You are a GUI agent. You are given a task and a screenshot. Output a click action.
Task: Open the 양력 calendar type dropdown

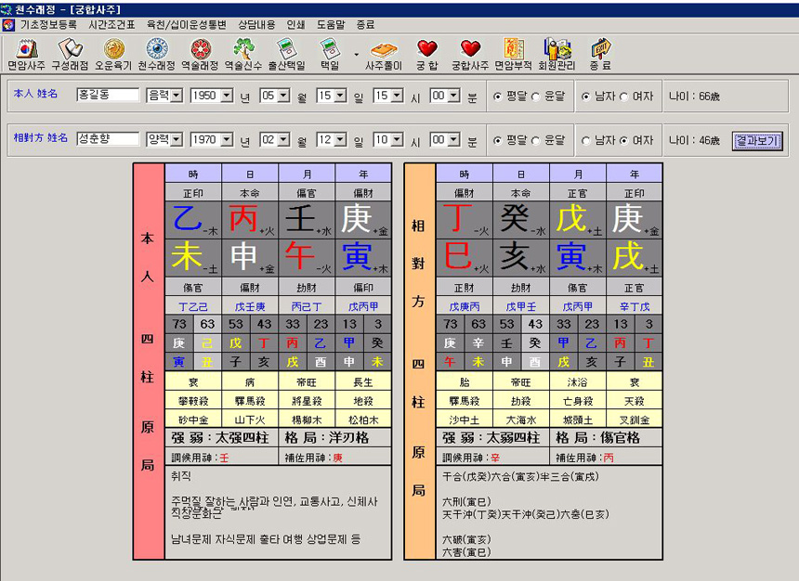point(177,139)
